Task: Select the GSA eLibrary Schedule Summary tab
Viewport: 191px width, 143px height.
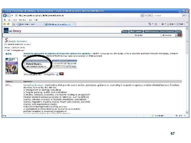Action: tap(57, 24)
